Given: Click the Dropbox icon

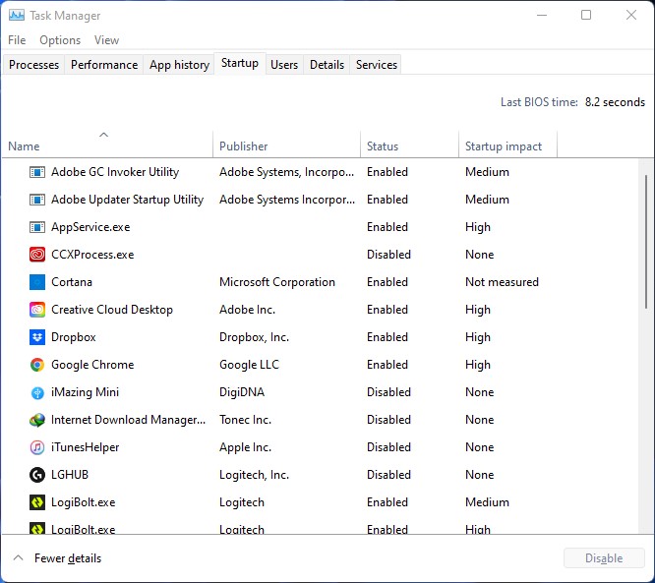Looking at the screenshot, I should point(37,337).
